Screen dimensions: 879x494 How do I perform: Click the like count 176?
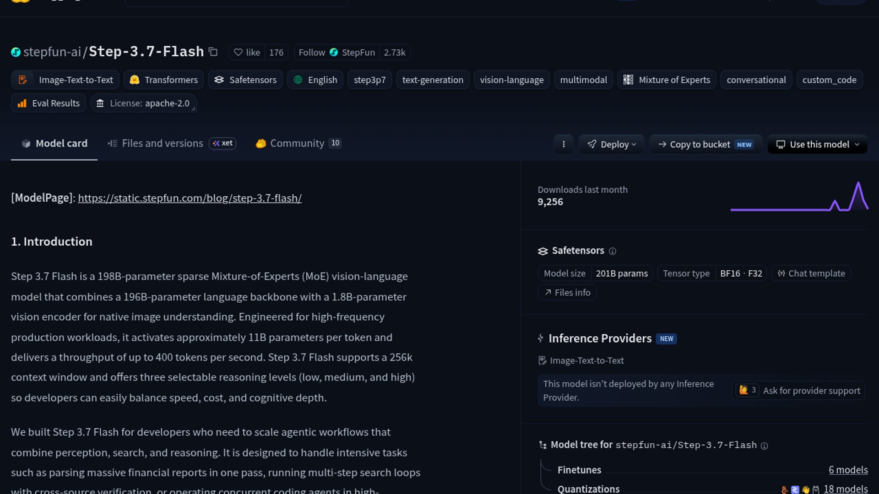pyautogui.click(x=276, y=52)
